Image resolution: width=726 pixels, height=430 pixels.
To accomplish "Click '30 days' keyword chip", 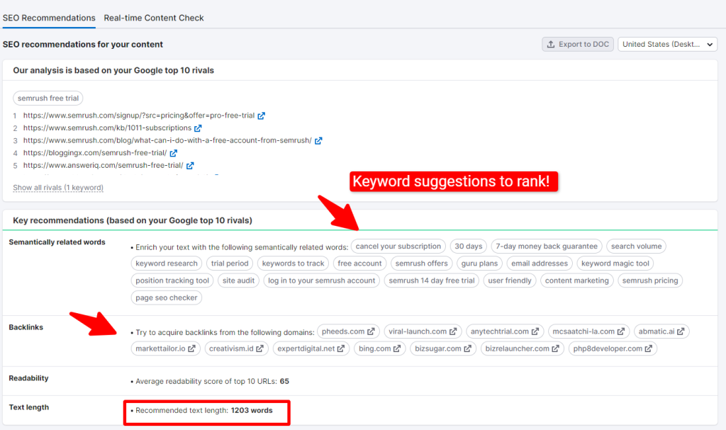I will tap(469, 247).
